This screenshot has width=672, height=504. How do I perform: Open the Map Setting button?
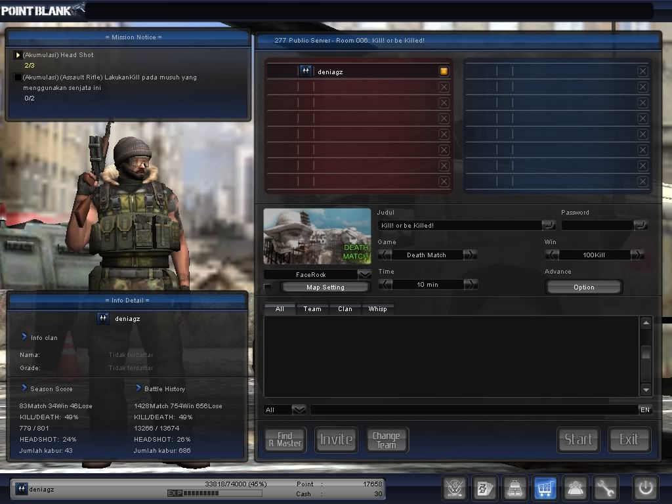point(325,287)
